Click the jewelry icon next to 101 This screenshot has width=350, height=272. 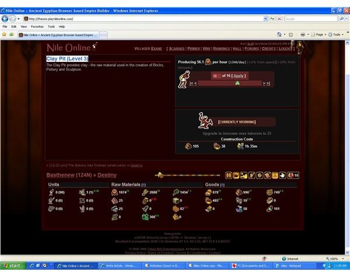tap(269, 209)
